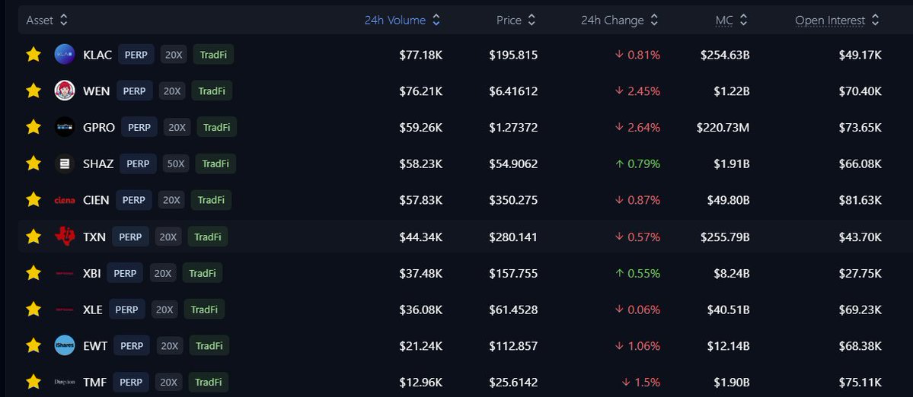Toggle the favorite star for XBI
The width and height of the screenshot is (913, 397).
pyautogui.click(x=34, y=272)
